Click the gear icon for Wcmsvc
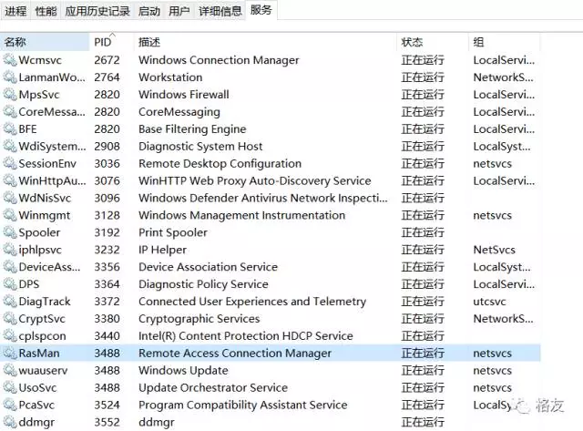The height and width of the screenshot is (431, 583). (x=10, y=60)
